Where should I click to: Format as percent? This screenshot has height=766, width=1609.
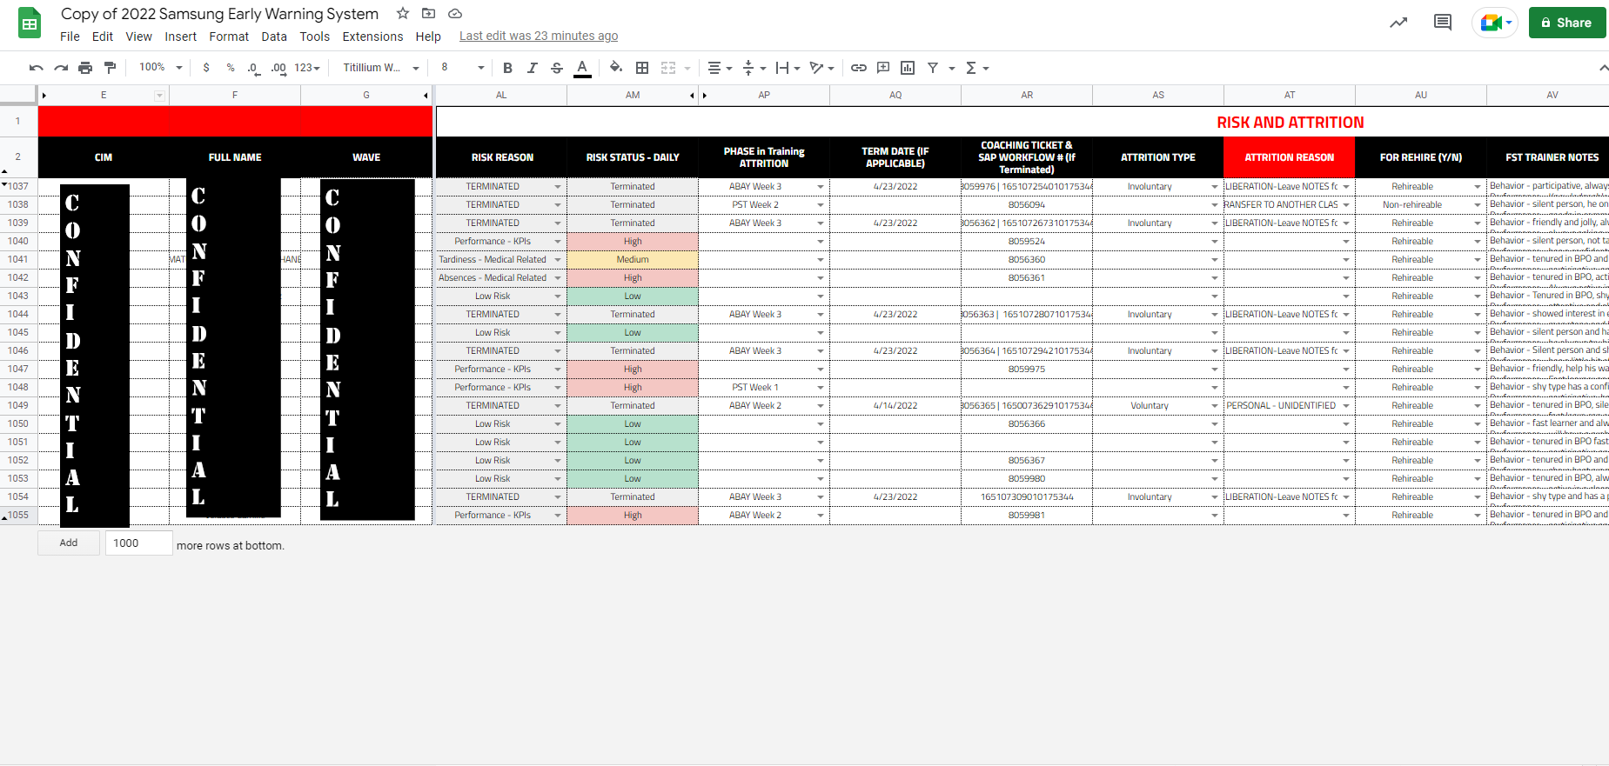click(231, 68)
